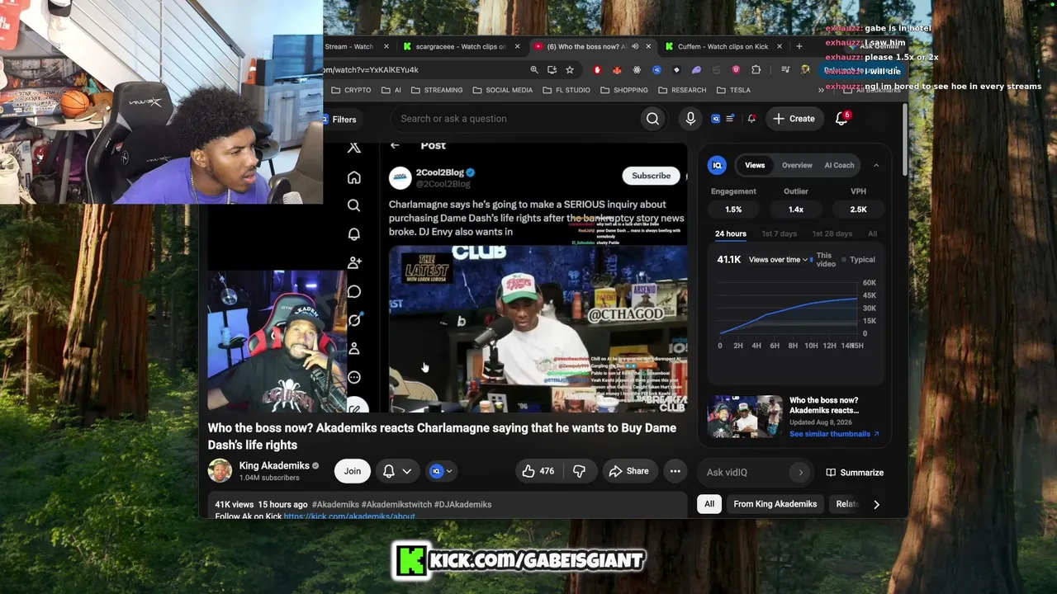Open the FL STUDIO bookmarks folder
The height and width of the screenshot is (594, 1057).
click(566, 90)
